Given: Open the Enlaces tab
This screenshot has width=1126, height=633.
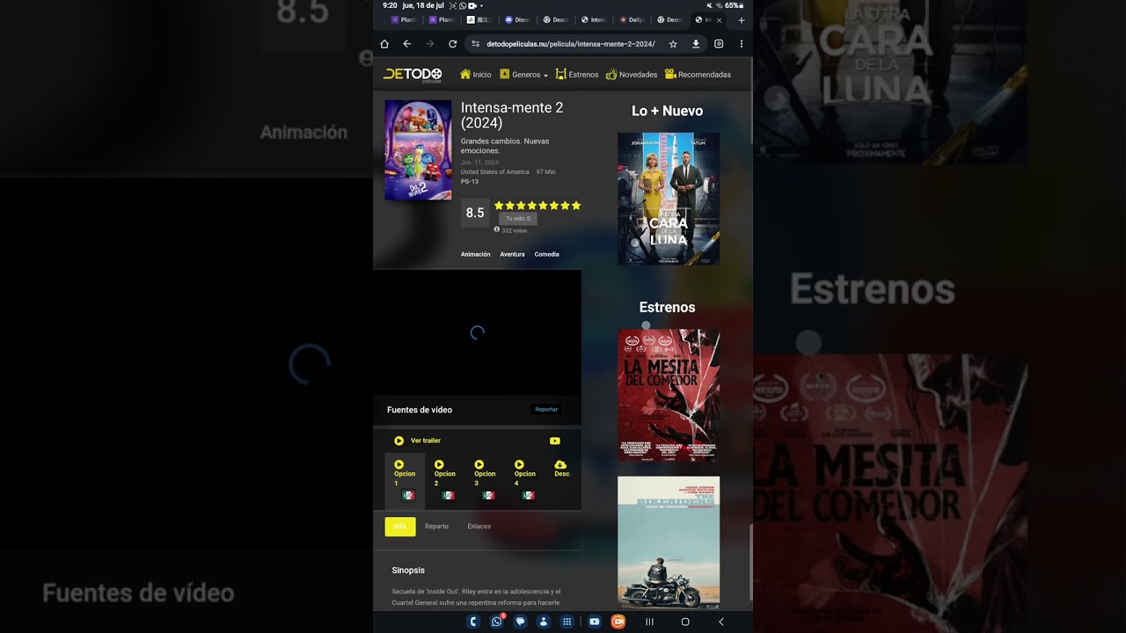Looking at the screenshot, I should coord(479,526).
